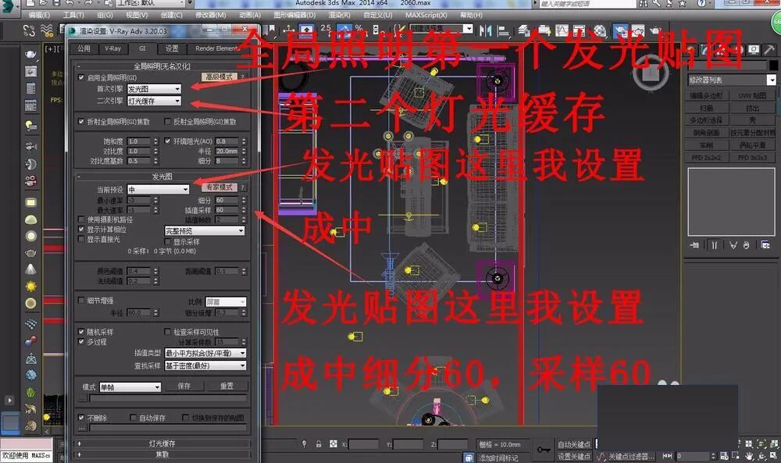Collapse the 发光图 rollout

click(162, 176)
